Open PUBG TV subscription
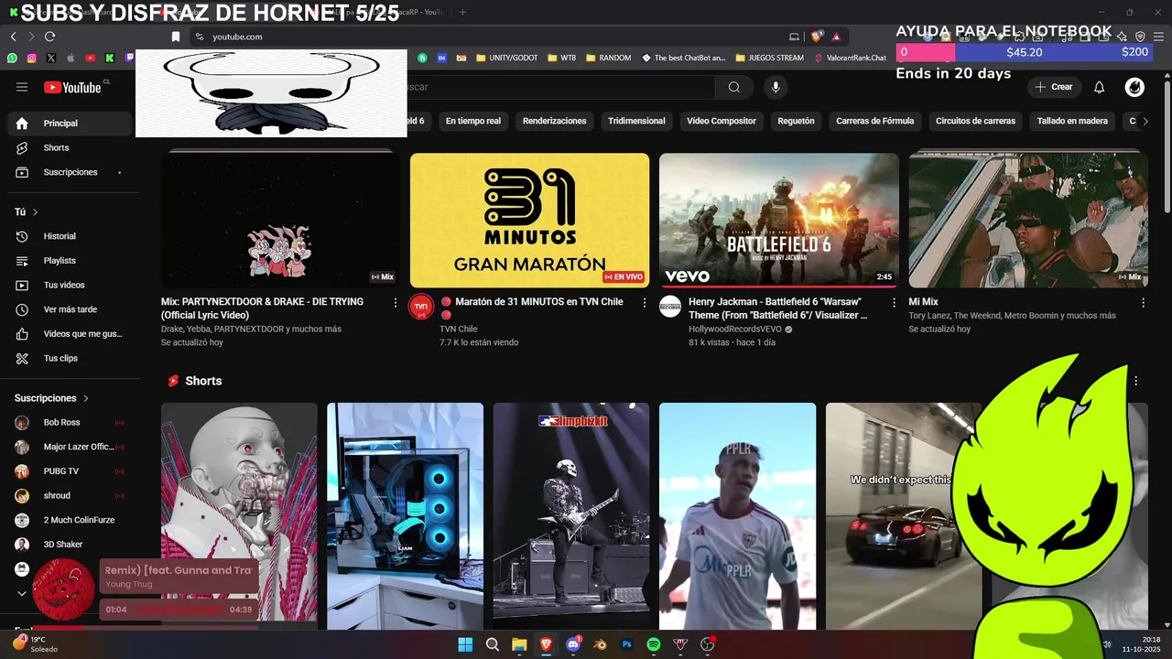1172x659 pixels. click(x=71, y=471)
